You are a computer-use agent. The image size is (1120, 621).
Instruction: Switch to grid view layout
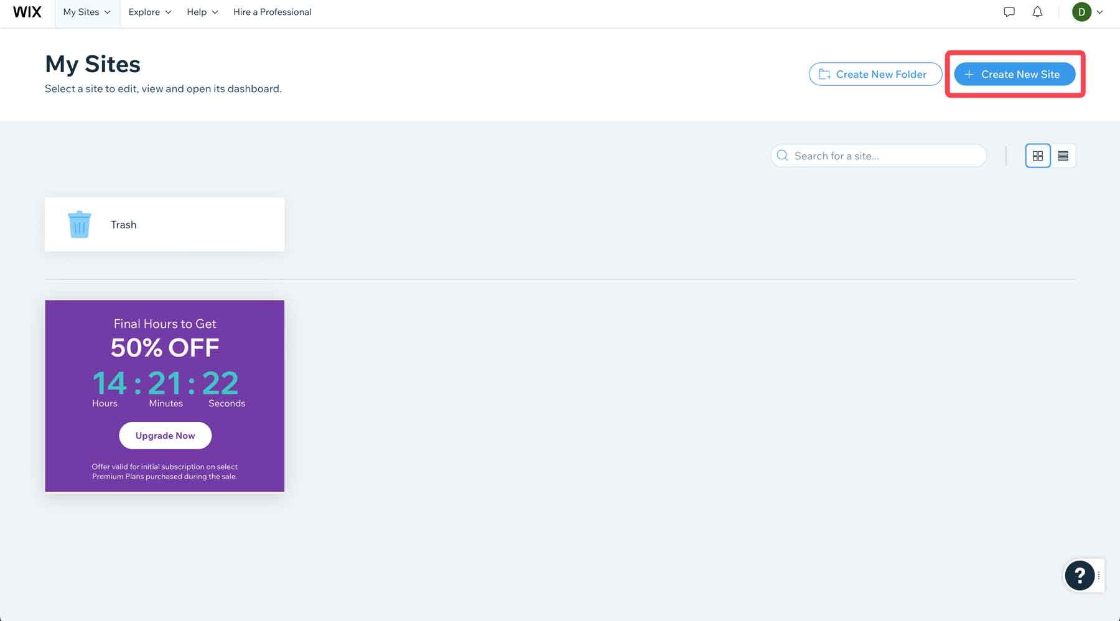tap(1037, 156)
